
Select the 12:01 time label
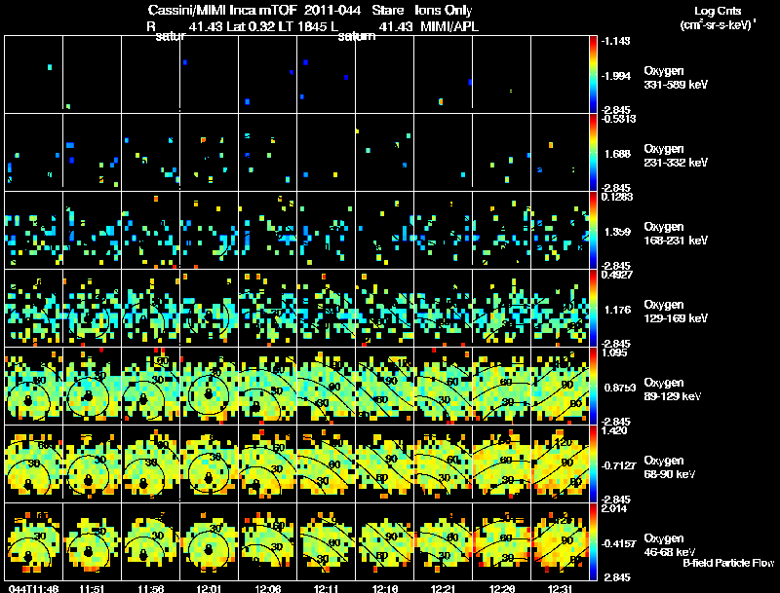pyautogui.click(x=209, y=588)
